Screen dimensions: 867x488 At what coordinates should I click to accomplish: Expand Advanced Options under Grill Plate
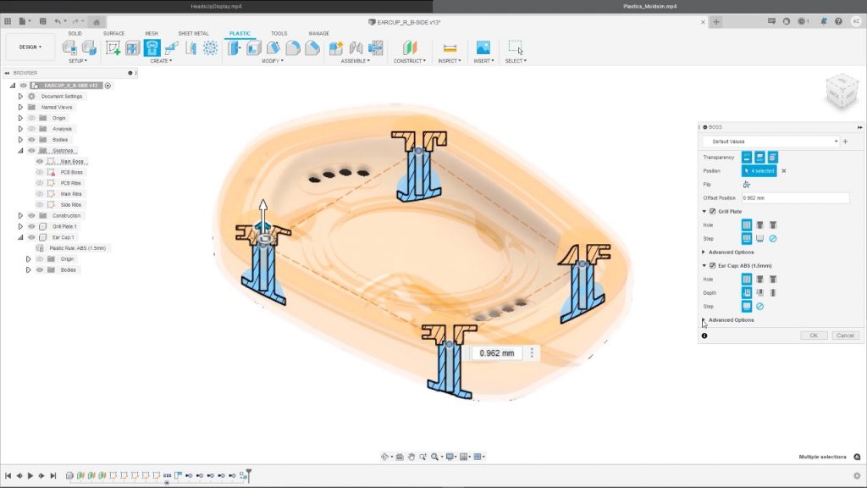704,252
